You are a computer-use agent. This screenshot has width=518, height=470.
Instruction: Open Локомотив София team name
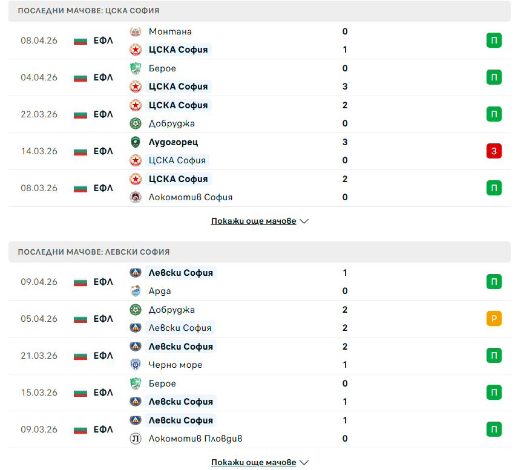190,197
